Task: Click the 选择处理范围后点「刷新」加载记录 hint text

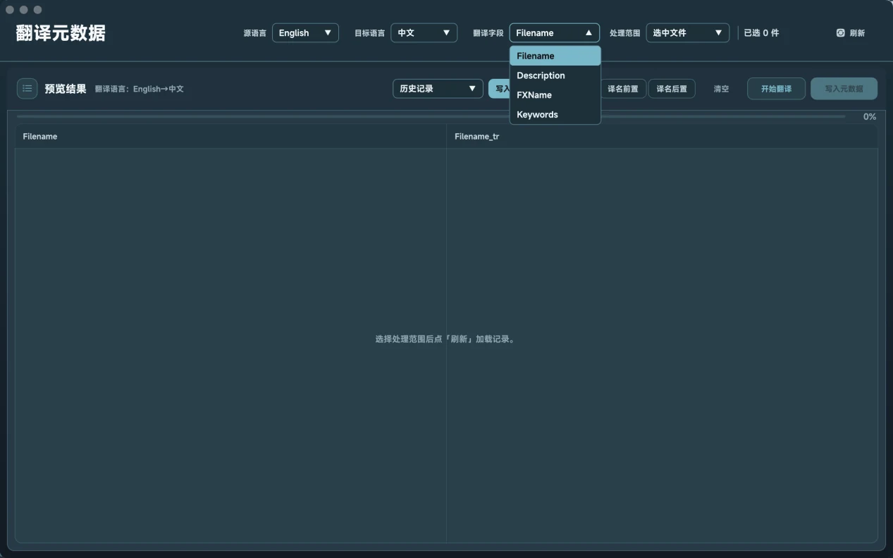Action: (445, 339)
